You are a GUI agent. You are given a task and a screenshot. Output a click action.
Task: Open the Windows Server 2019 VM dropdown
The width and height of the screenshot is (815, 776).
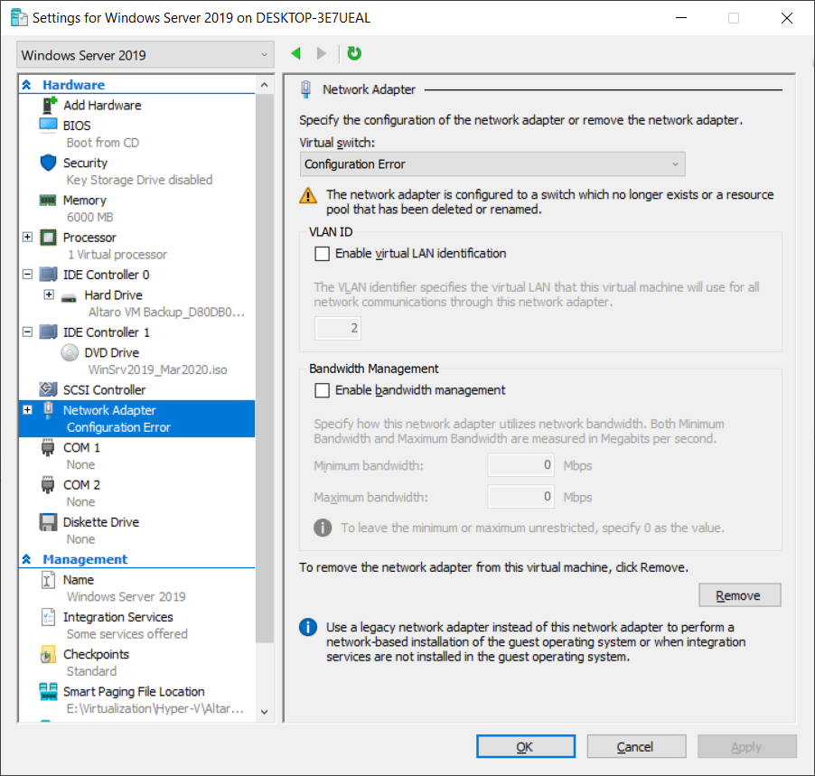click(x=145, y=54)
